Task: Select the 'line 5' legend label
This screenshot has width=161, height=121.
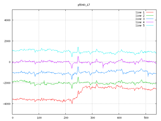Action: pos(140,25)
